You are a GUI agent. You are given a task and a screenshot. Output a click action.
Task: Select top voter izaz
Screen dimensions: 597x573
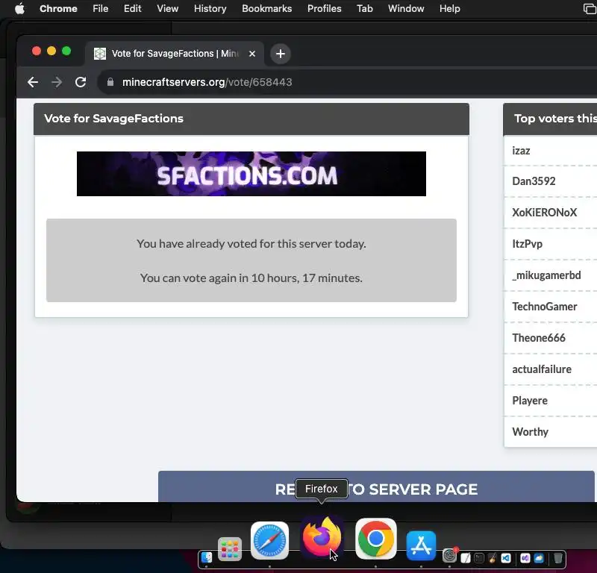click(521, 151)
